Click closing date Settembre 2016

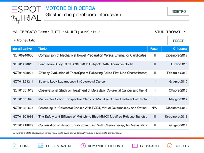click(176, 117)
